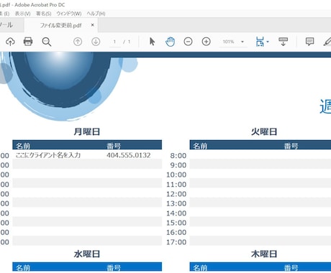The image size is (331, 273).
Task: Click the 9:00 Tuesday time label
Action: 178,165
